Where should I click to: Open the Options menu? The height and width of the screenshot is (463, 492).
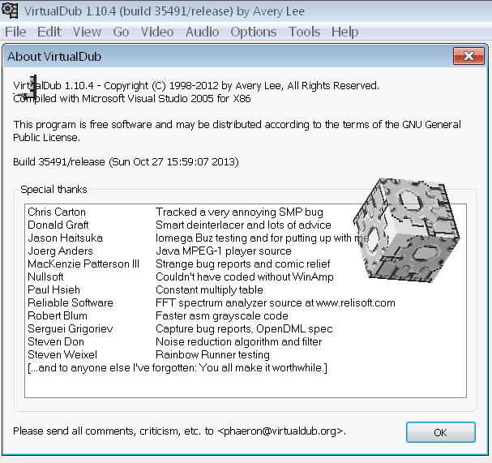[254, 32]
